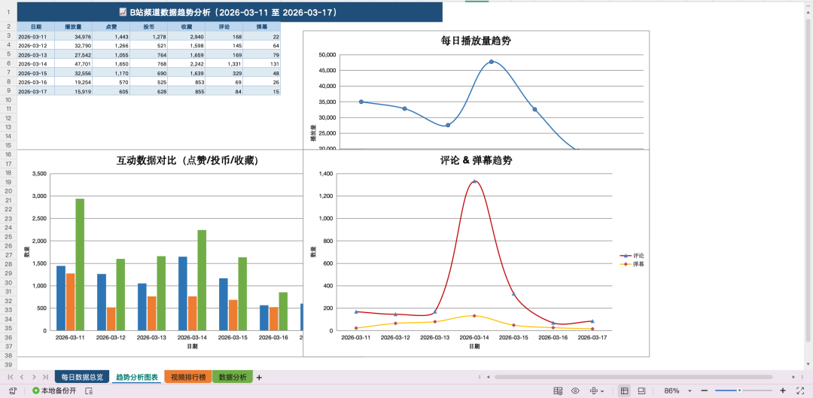The height and width of the screenshot is (398, 813).
Task: Select the cell with value 15,919
Action: coord(73,91)
